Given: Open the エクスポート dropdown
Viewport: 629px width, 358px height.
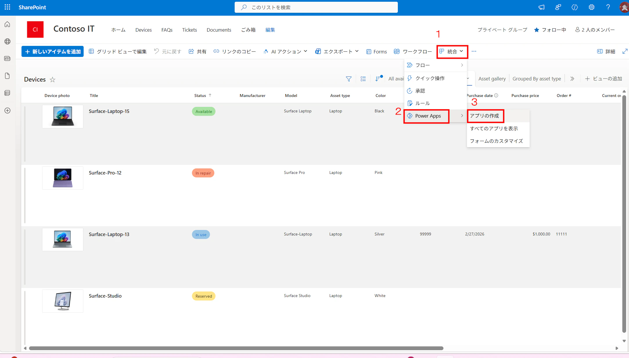Looking at the screenshot, I should [x=337, y=51].
